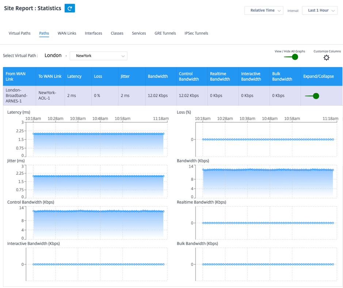Click the Bandwidth column header
This screenshot has height=288, width=343.
point(161,77)
